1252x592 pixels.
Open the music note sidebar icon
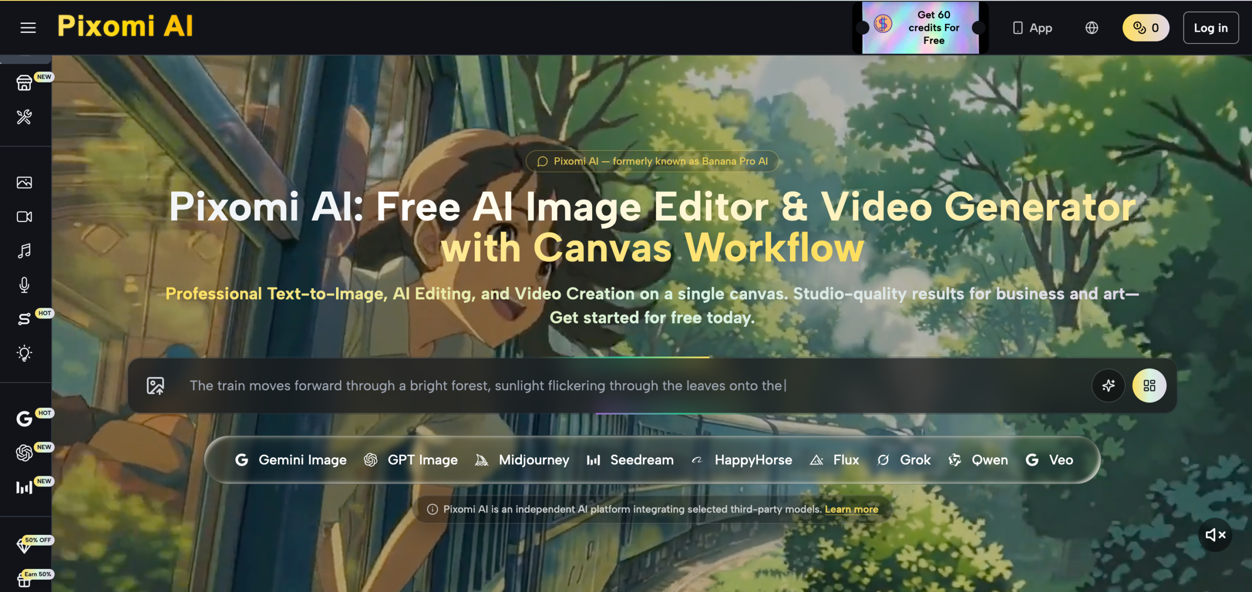point(24,251)
